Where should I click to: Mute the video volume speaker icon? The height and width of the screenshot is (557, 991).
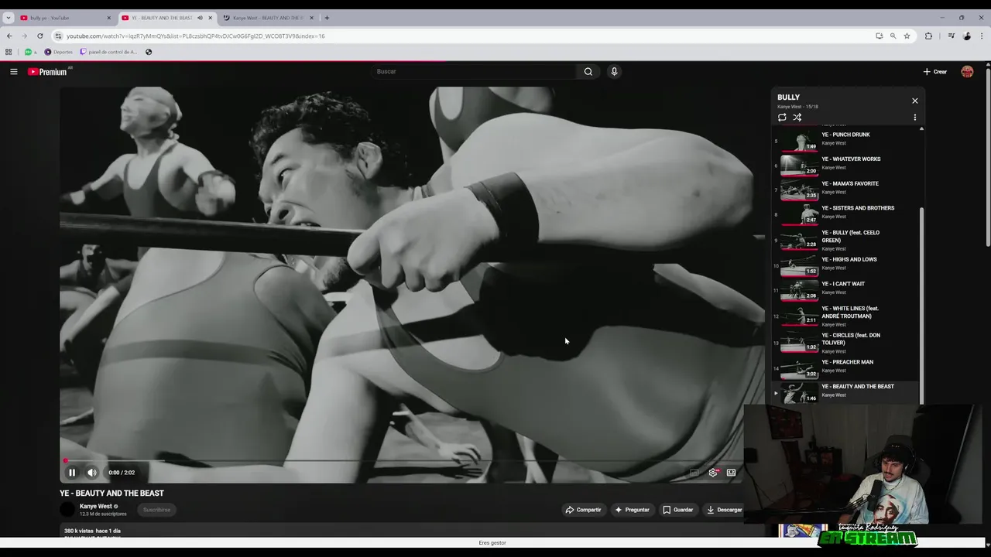pos(91,473)
